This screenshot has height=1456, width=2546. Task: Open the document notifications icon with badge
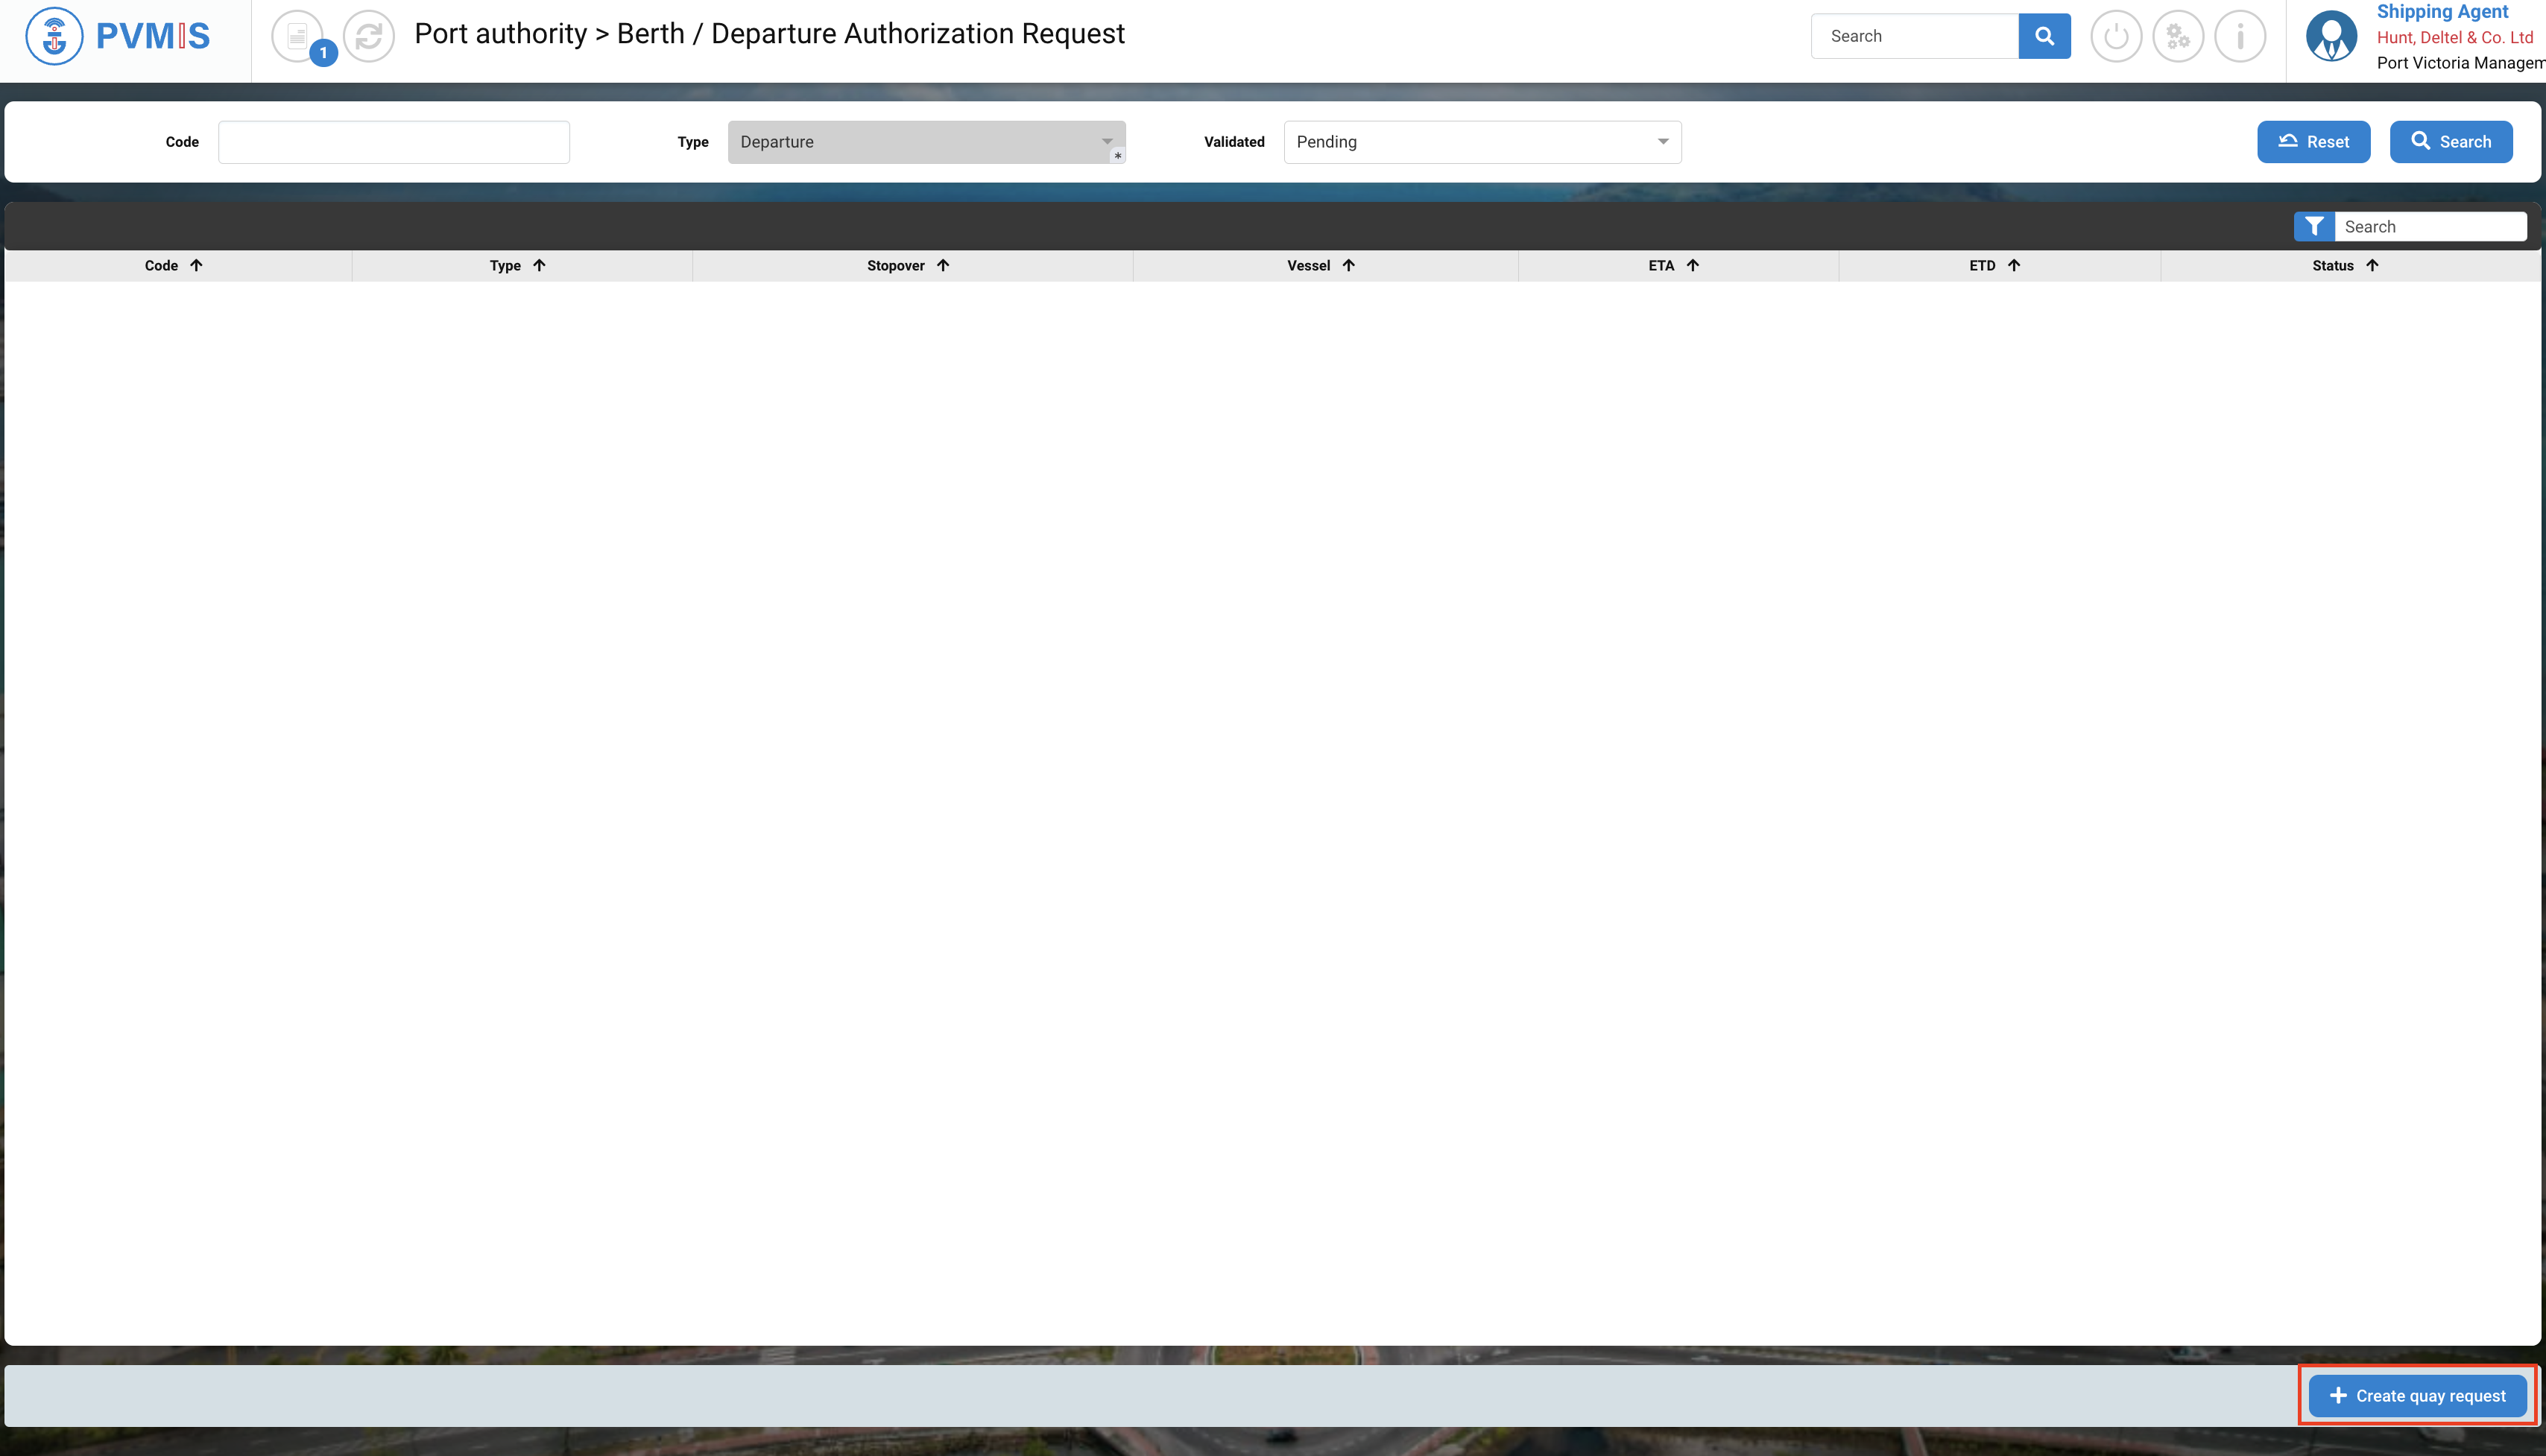click(x=298, y=37)
